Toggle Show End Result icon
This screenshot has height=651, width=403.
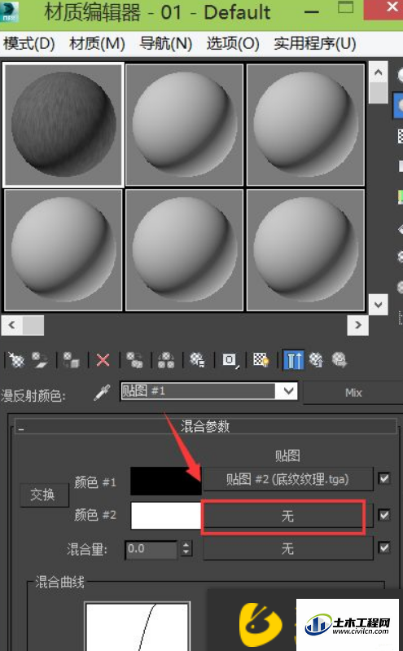pos(293,359)
